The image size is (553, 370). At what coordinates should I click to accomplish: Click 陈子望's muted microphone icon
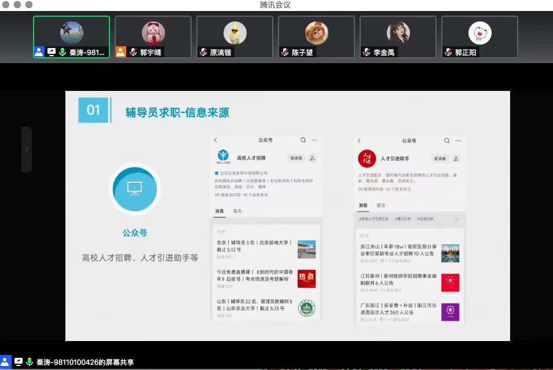(x=285, y=52)
